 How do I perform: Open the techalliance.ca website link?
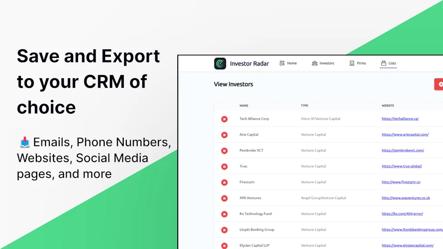400,118
